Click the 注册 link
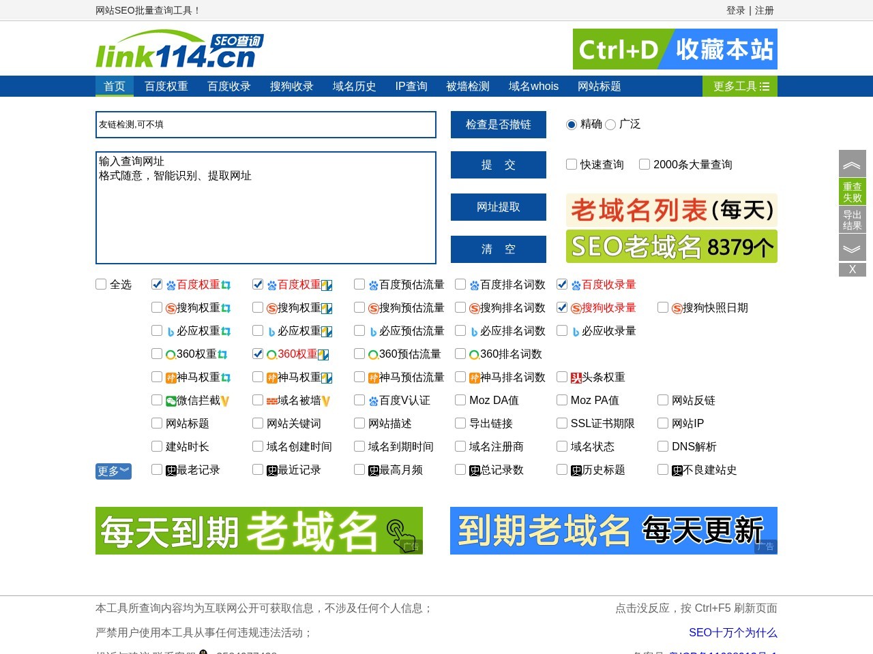Screen dimensions: 873x654 click(765, 10)
